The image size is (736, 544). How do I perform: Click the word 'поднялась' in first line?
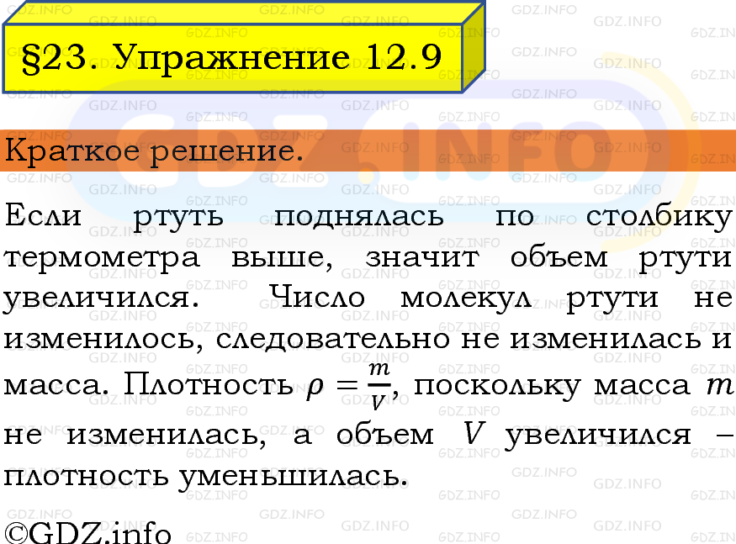pyautogui.click(x=358, y=217)
